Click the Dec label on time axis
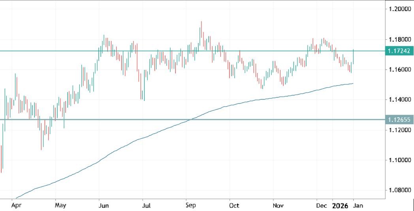The image size is (414, 211). click(x=321, y=205)
